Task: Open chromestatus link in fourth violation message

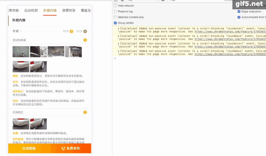Action: click(230, 54)
